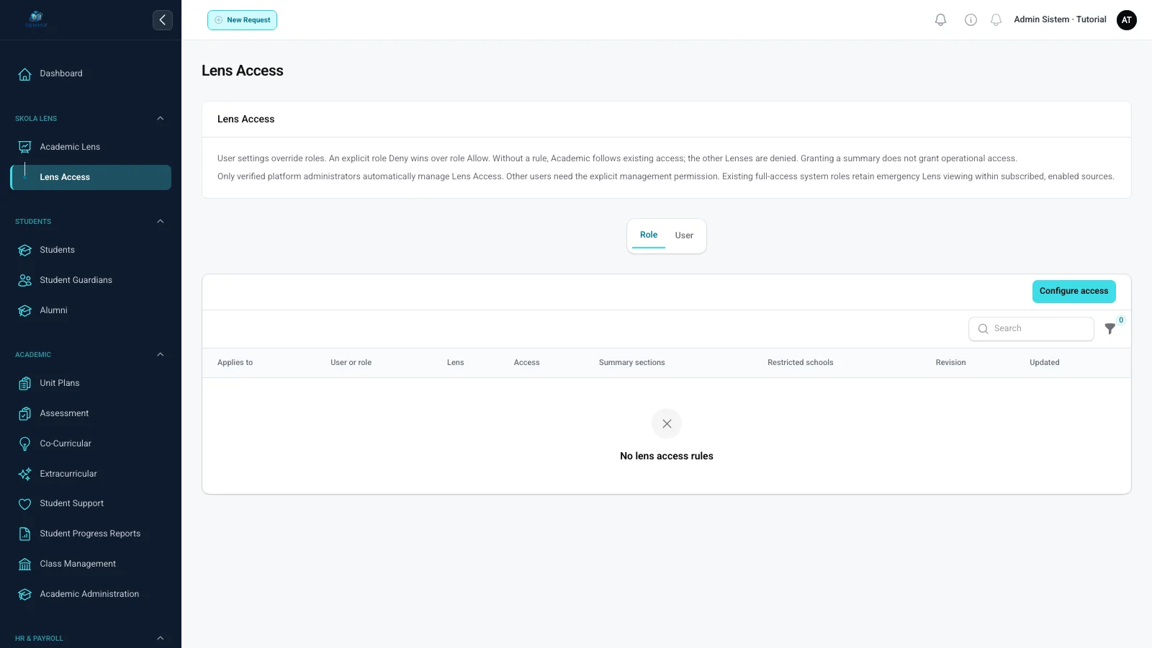
Task: Go to Dashboard menu item
Action: [91, 73]
